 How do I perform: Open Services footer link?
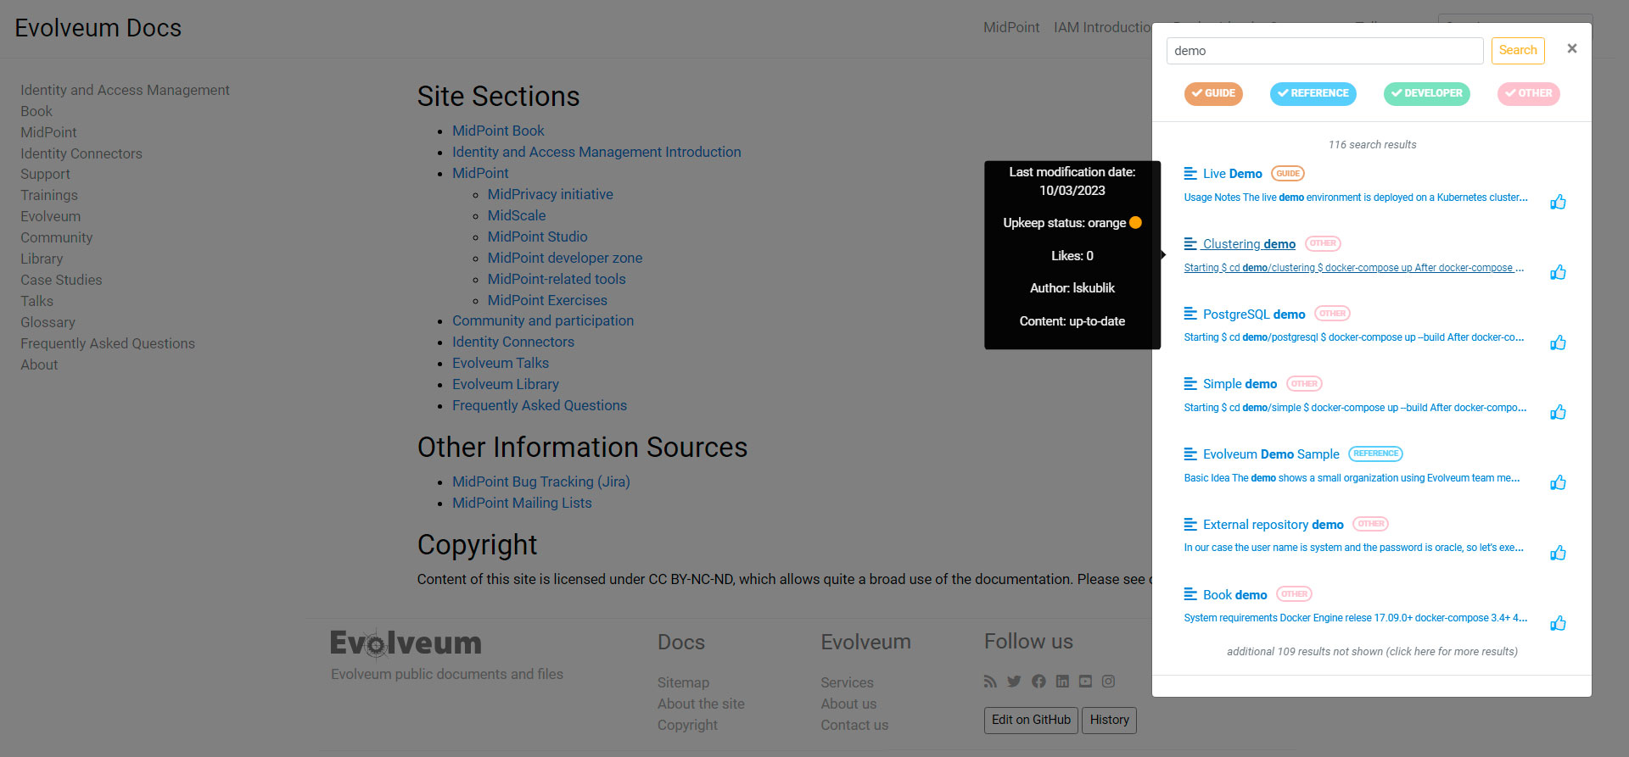point(847,682)
